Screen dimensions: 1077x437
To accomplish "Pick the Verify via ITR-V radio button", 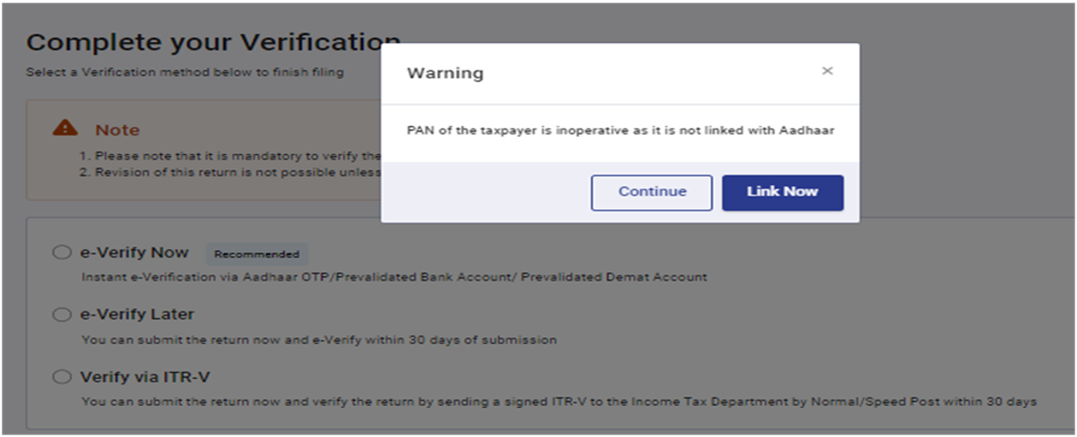I will (x=62, y=377).
